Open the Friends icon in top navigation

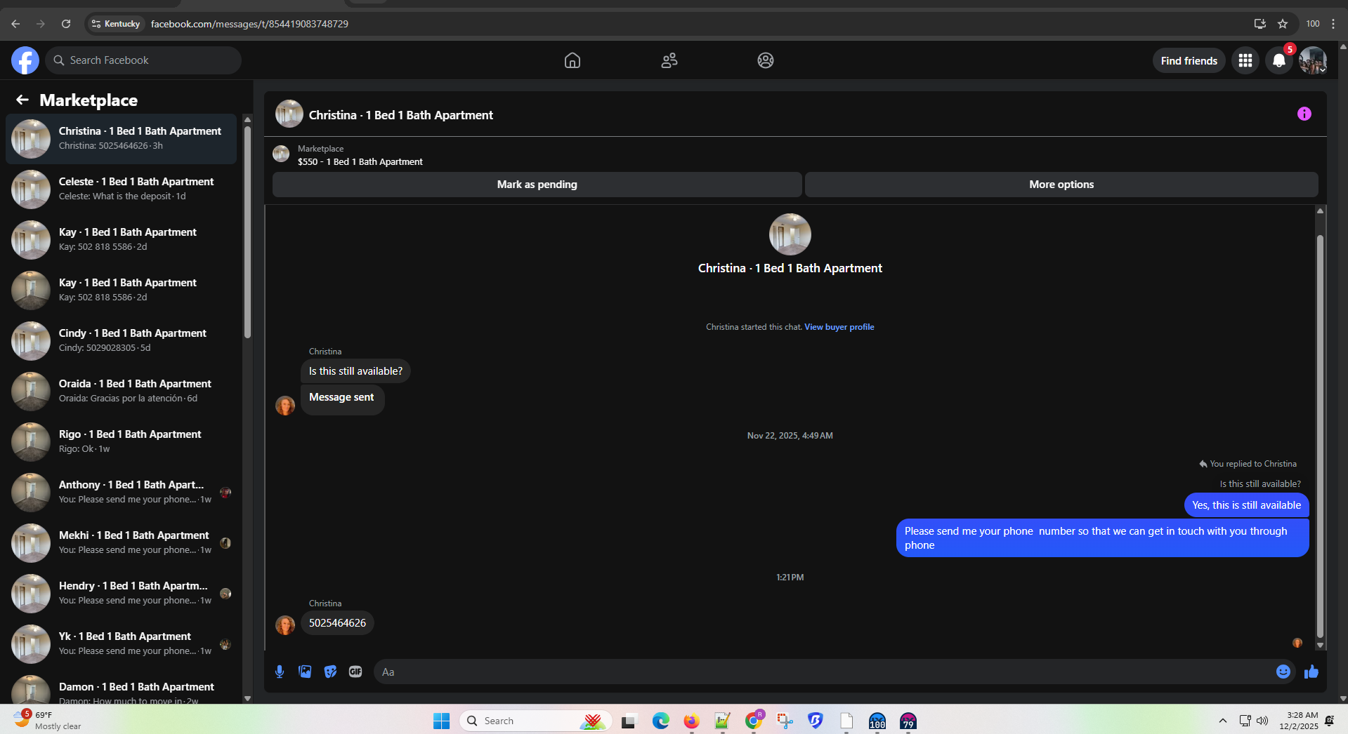tap(669, 60)
